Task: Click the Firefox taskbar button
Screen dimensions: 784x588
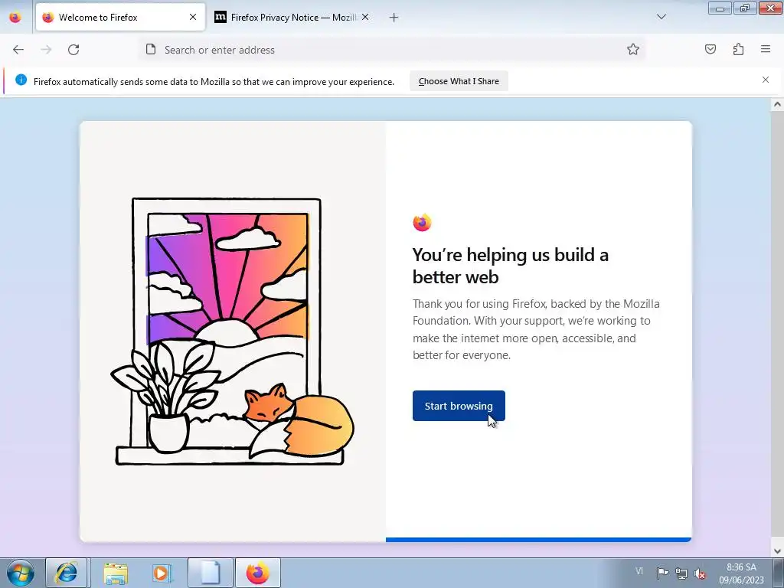Action: point(257,573)
